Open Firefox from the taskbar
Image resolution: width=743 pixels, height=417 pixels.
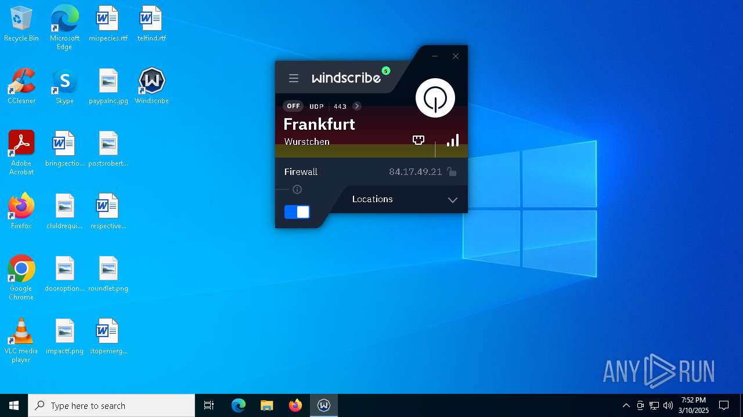click(295, 405)
